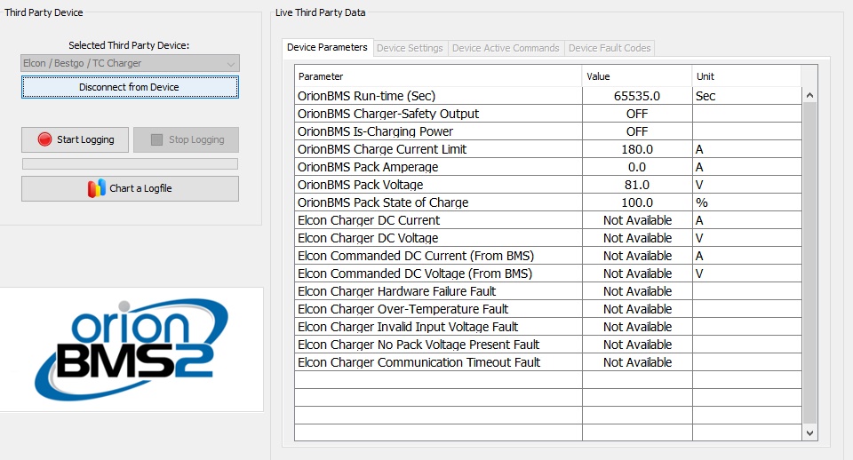Click the colorful Chart a Logfile icon

click(x=97, y=188)
